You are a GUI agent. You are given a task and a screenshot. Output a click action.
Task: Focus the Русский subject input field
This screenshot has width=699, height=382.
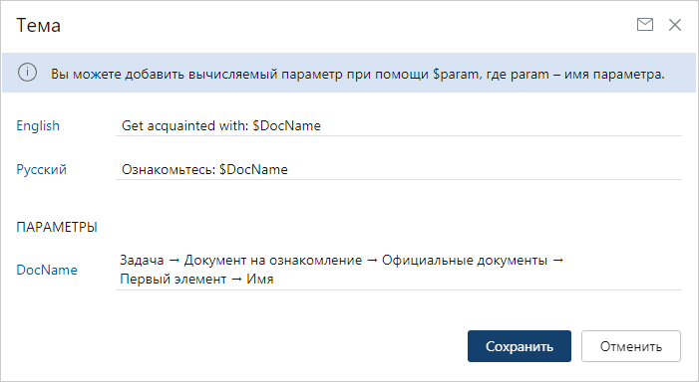399,169
